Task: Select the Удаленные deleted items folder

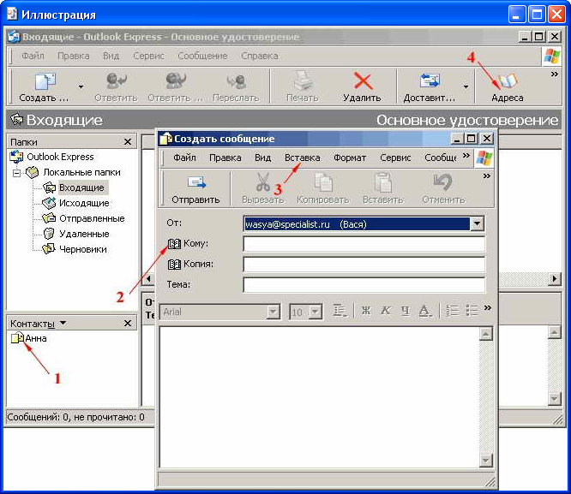Action: pyautogui.click(x=84, y=234)
